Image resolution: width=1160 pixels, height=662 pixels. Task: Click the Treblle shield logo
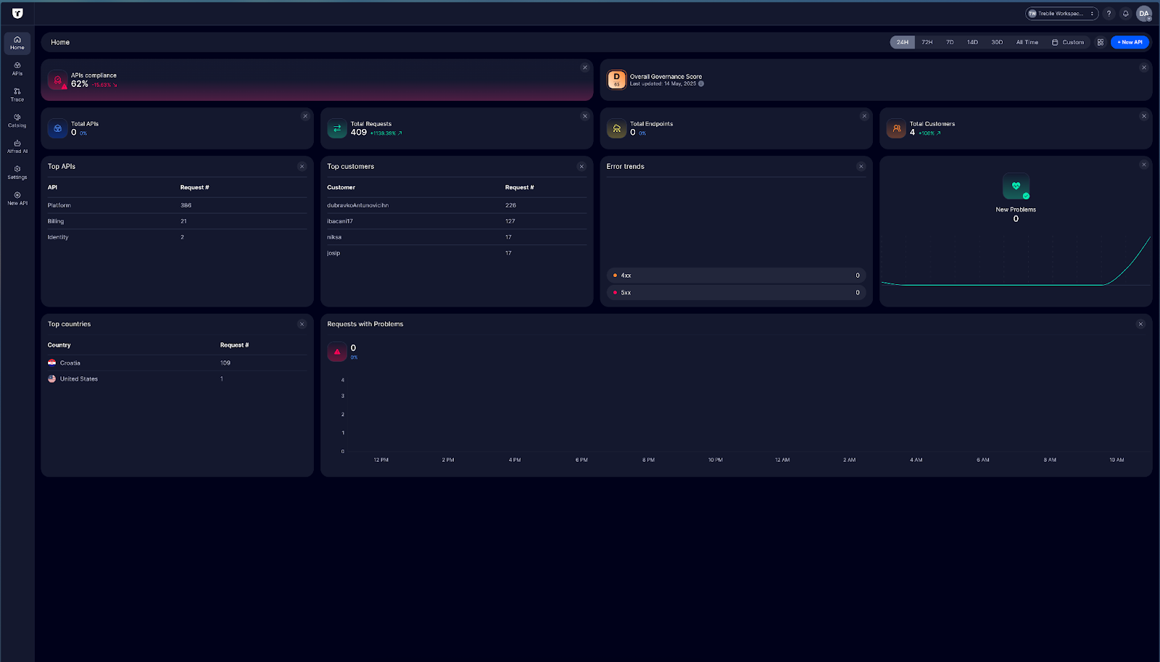pyautogui.click(x=17, y=14)
